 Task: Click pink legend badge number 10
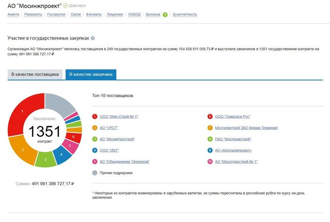(210, 162)
